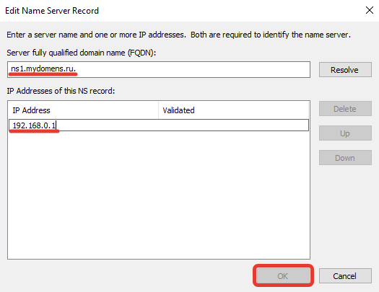The width and height of the screenshot is (379, 292).
Task: Click the divider between IP Address and Validated
Action: 159,110
